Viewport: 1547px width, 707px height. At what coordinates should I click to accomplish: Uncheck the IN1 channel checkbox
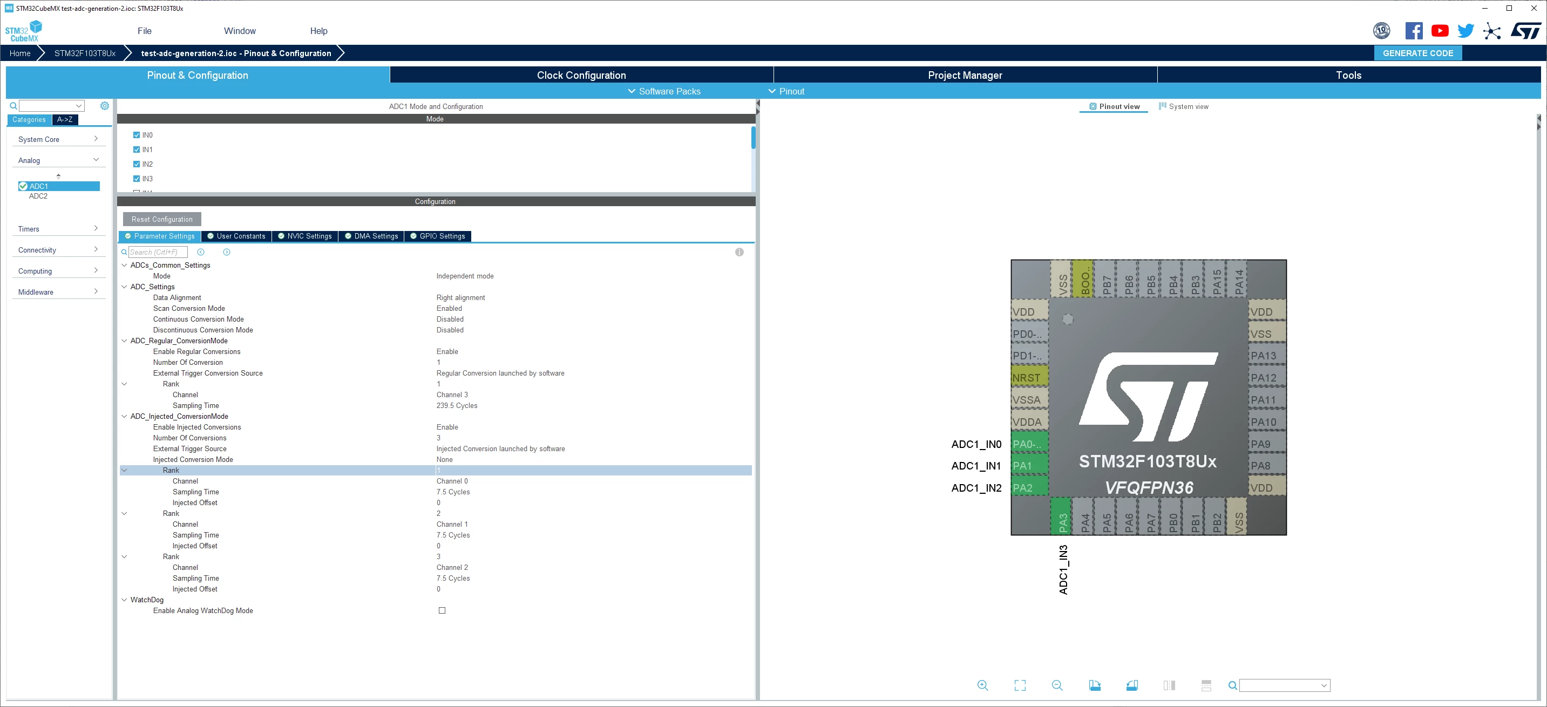137,149
